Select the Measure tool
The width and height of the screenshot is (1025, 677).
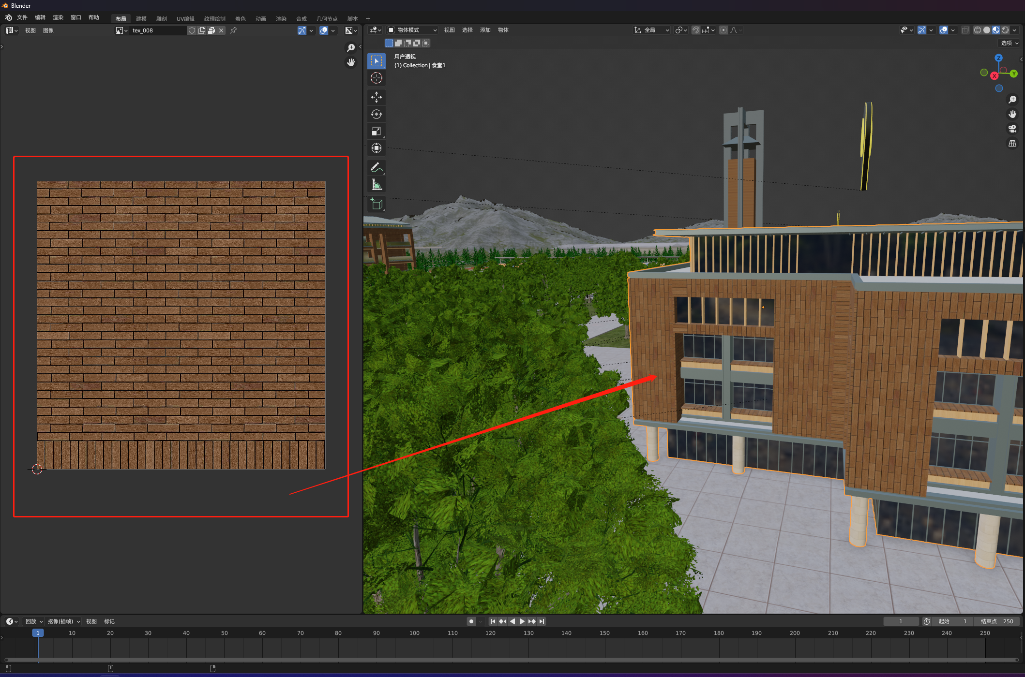(x=376, y=185)
